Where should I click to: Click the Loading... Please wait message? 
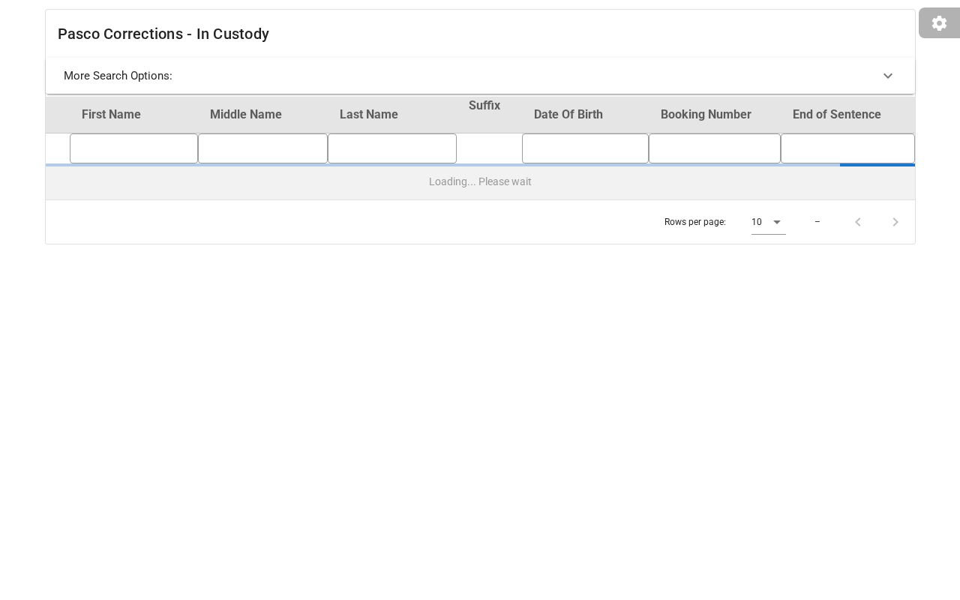(480, 181)
